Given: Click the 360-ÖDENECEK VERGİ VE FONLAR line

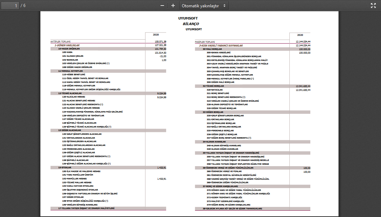Looking at the screenshot, I should tap(224, 171).
